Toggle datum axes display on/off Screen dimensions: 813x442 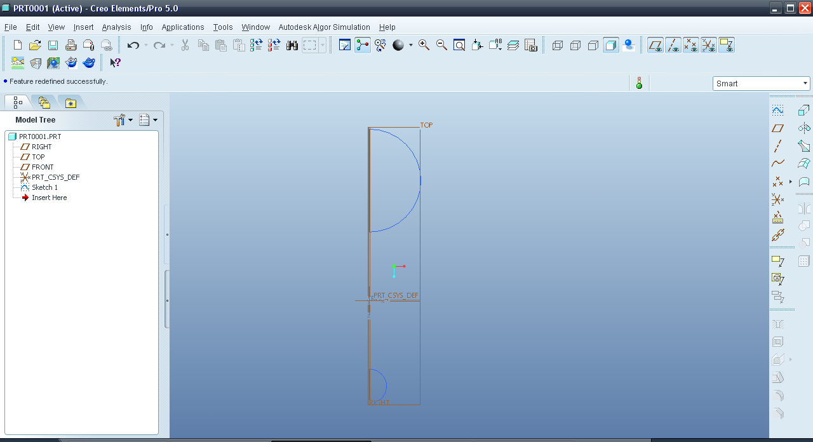673,45
